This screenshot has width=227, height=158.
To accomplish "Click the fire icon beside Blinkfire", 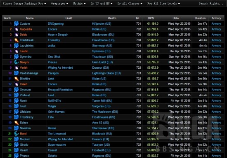I will (x=17, y=79).
